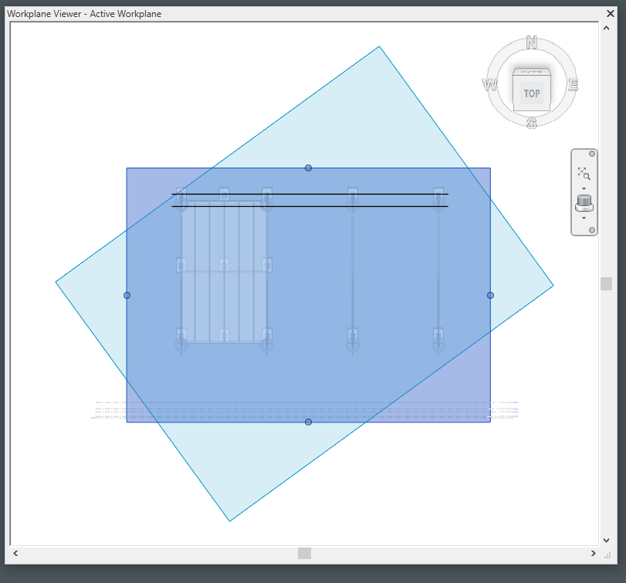
Task: Open the dropdown arrow above the steering wheel
Action: pos(584,188)
